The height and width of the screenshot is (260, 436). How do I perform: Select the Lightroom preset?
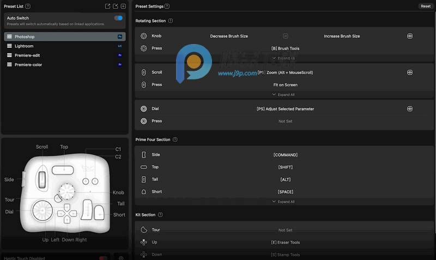(x=24, y=46)
